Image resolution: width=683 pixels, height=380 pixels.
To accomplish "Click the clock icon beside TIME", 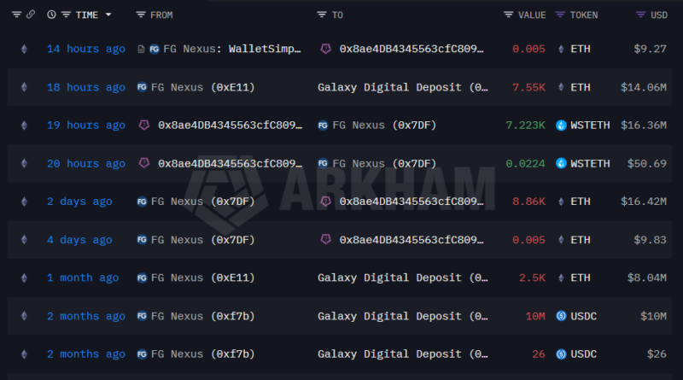I will click(x=52, y=15).
